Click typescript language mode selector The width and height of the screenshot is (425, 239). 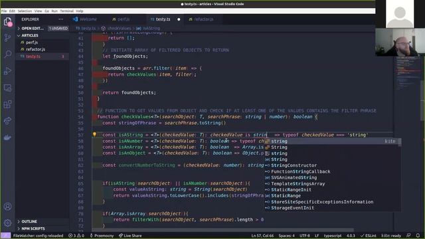point(333,236)
